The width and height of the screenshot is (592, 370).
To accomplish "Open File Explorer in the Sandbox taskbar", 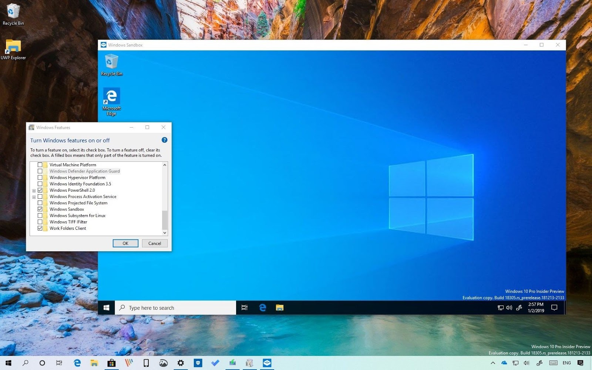I will pos(279,307).
